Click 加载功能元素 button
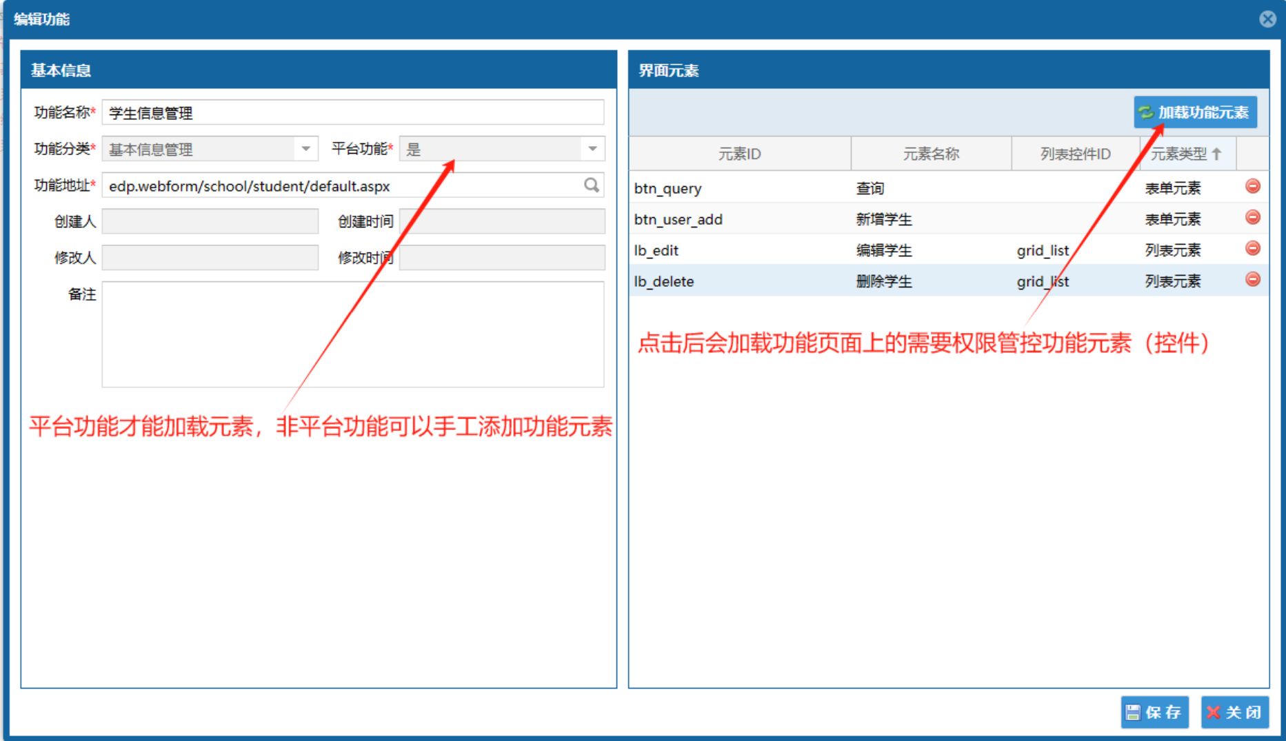The height and width of the screenshot is (741, 1286). pos(1195,112)
